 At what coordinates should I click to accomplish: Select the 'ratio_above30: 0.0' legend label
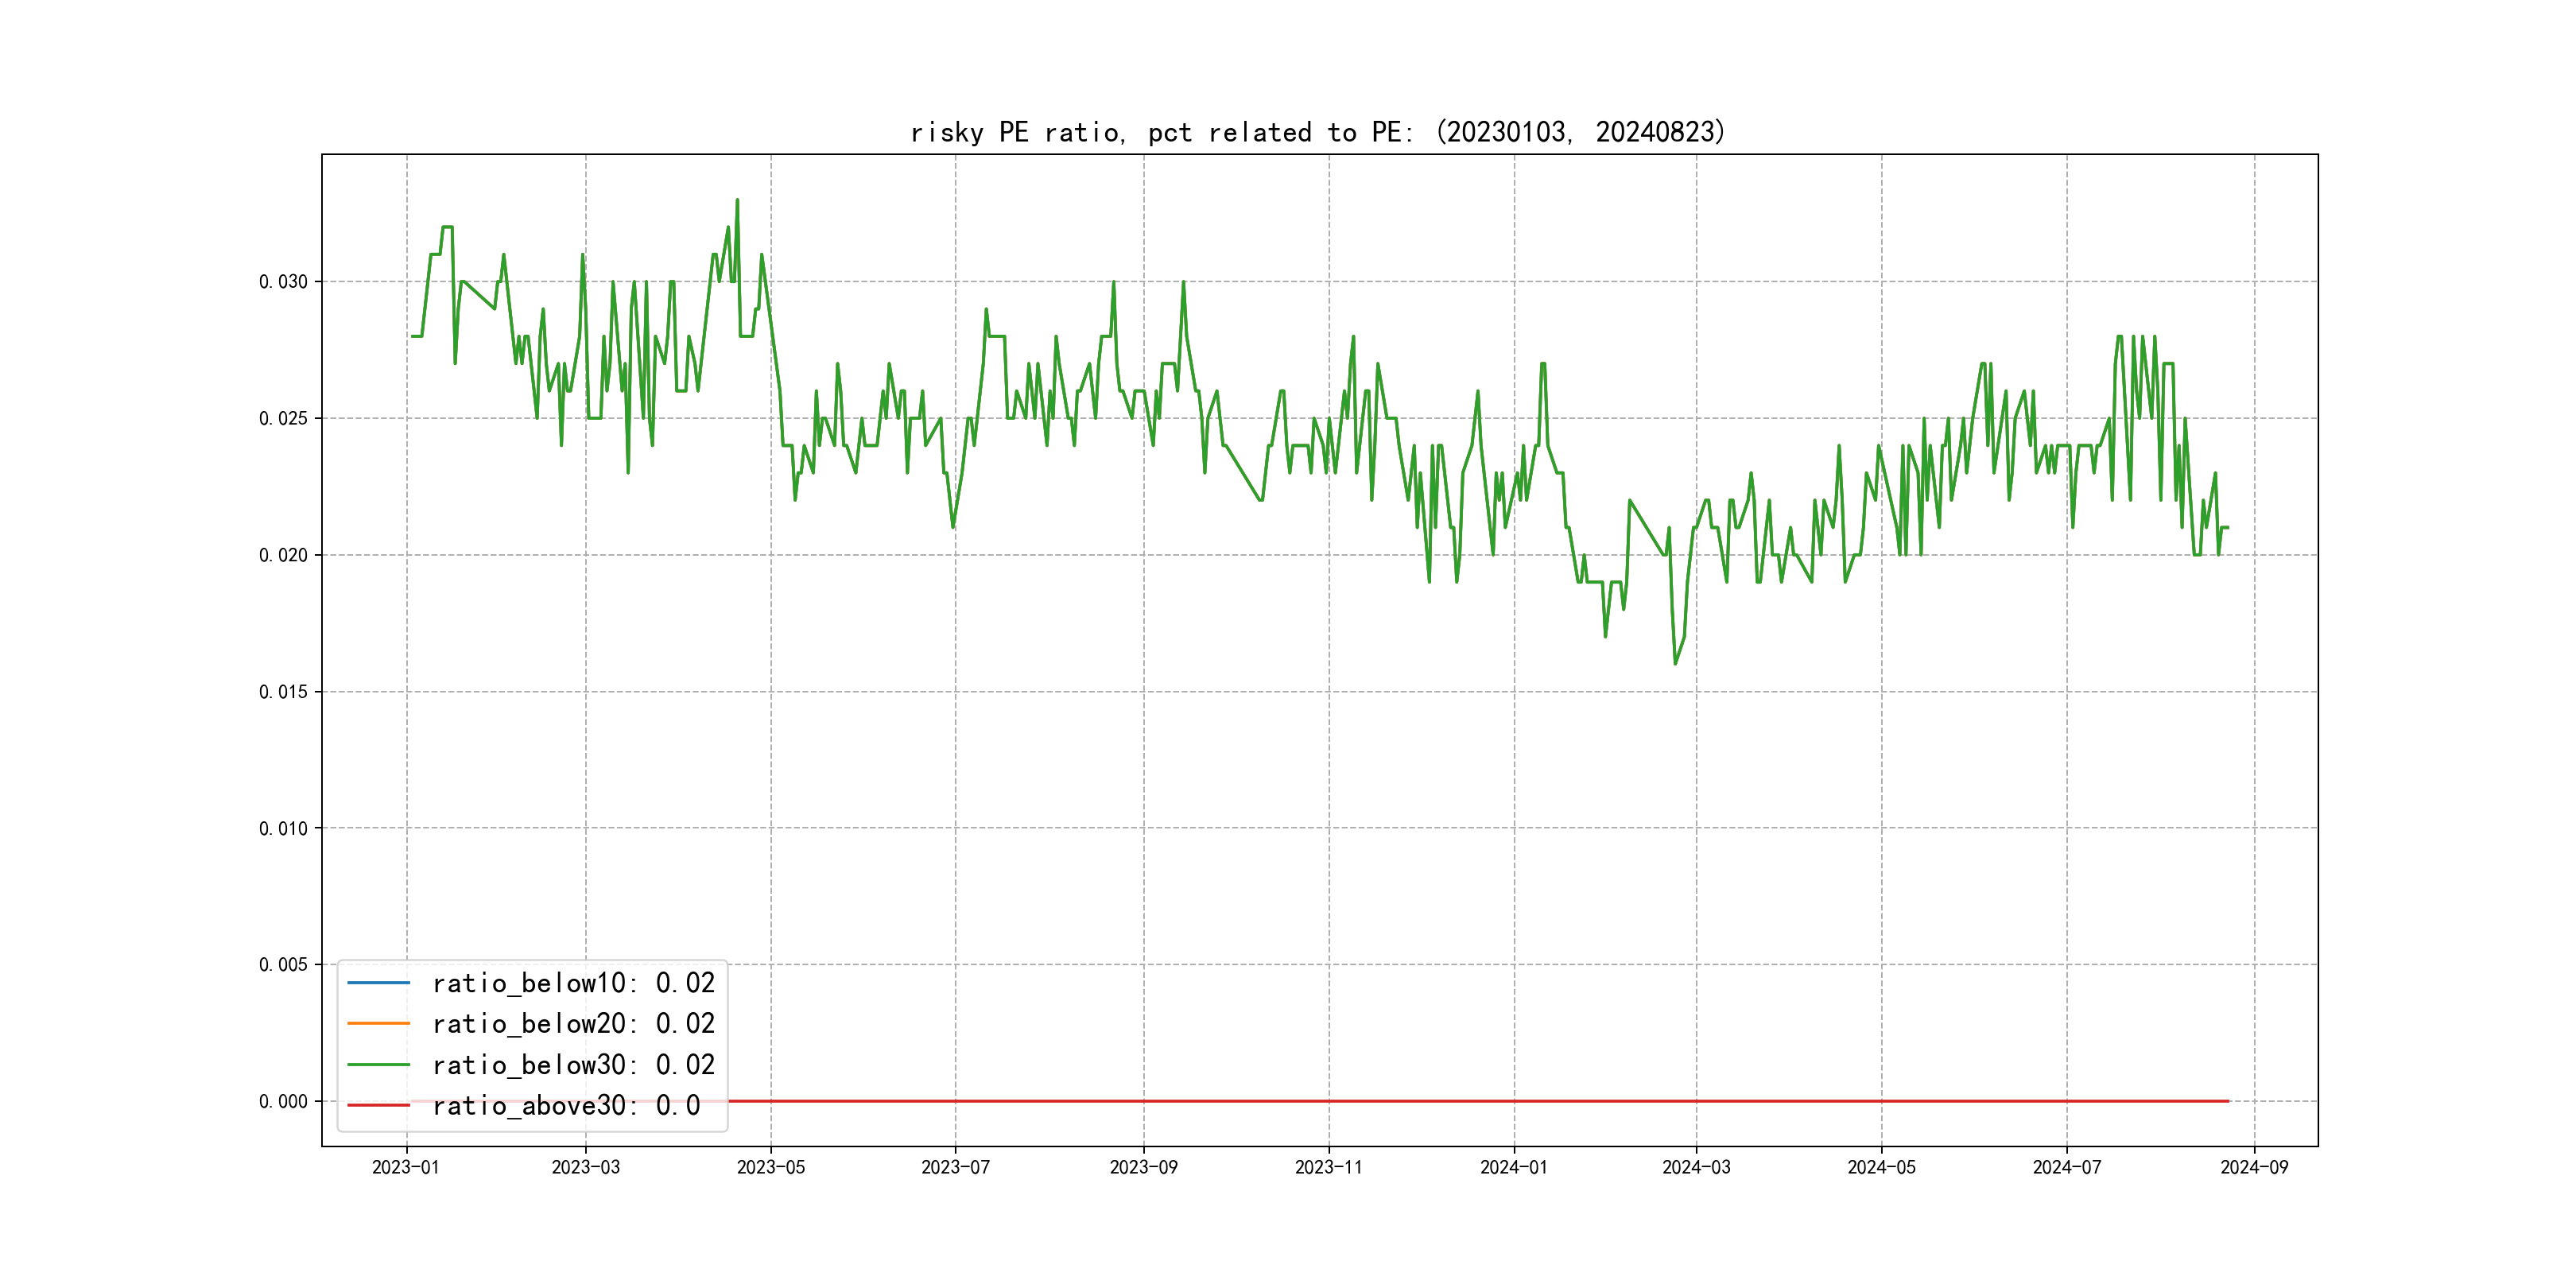coord(566,1105)
